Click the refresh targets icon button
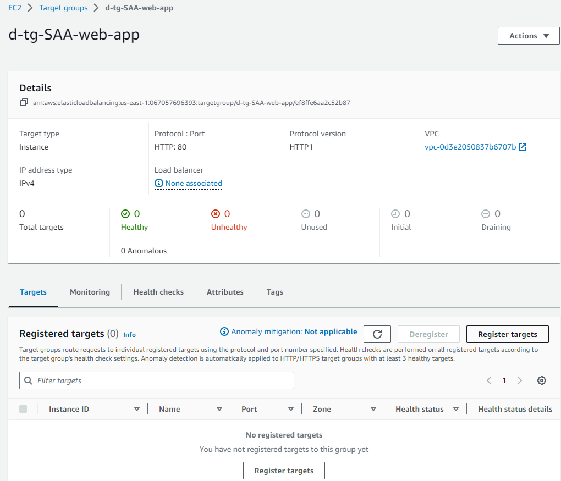The image size is (561, 481). click(377, 334)
